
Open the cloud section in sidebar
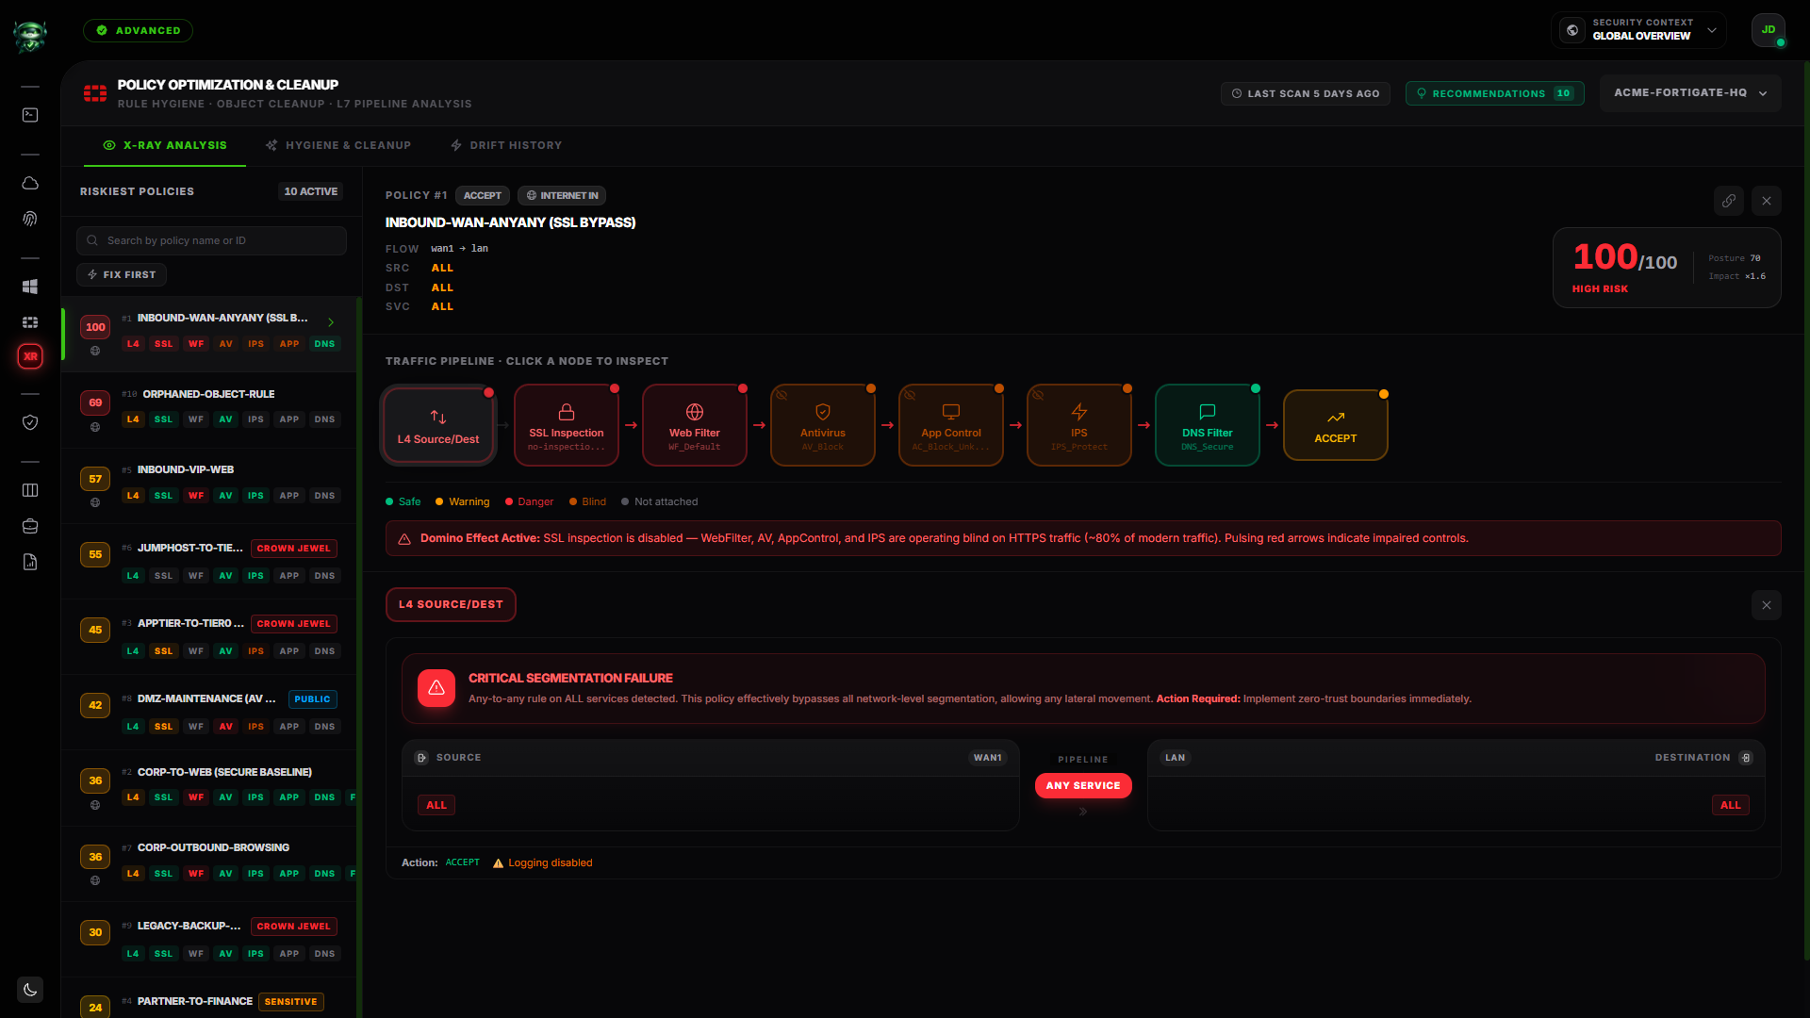tap(30, 183)
